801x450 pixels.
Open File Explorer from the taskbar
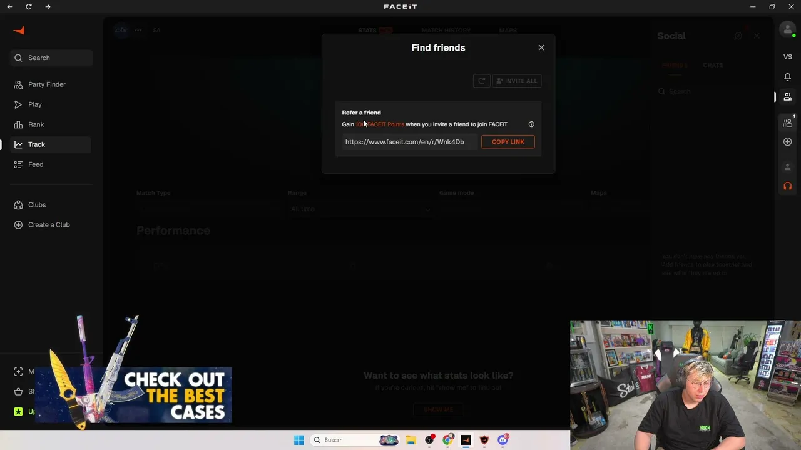click(411, 440)
